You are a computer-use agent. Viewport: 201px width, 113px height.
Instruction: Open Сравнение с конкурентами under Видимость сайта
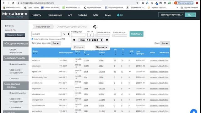click(16, 71)
